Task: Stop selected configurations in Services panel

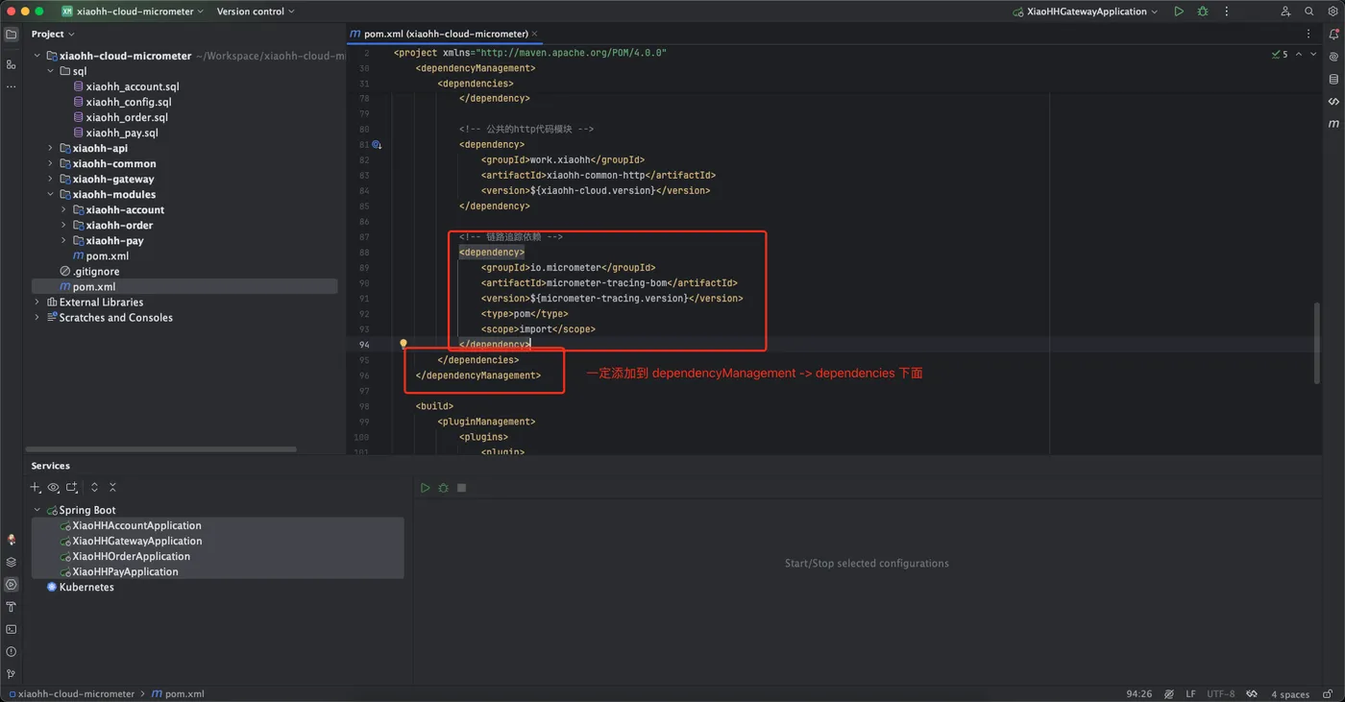Action: coord(461,488)
